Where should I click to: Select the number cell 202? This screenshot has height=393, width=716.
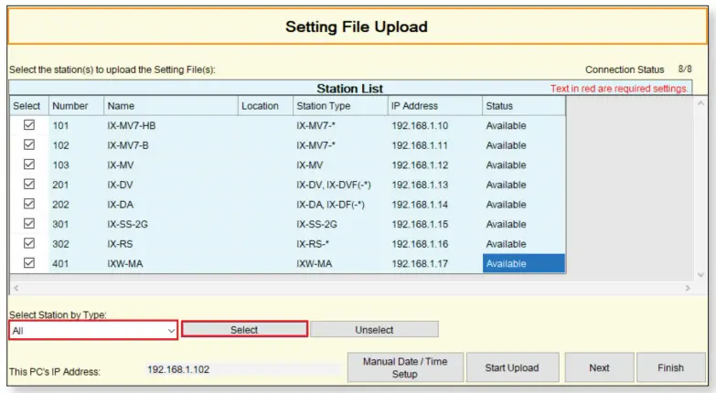(76, 204)
